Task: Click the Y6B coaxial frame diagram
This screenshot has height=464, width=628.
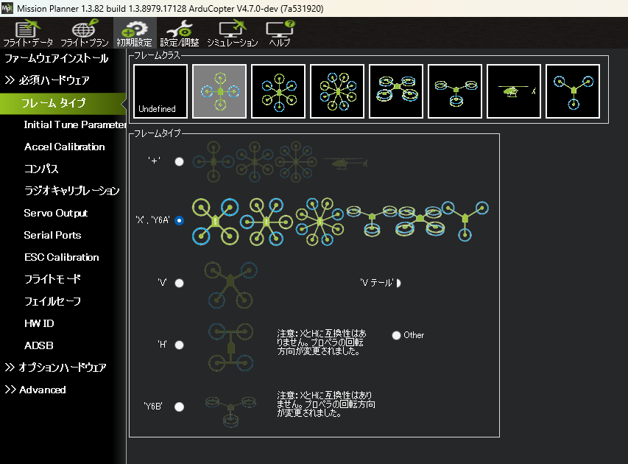Action: pos(230,412)
